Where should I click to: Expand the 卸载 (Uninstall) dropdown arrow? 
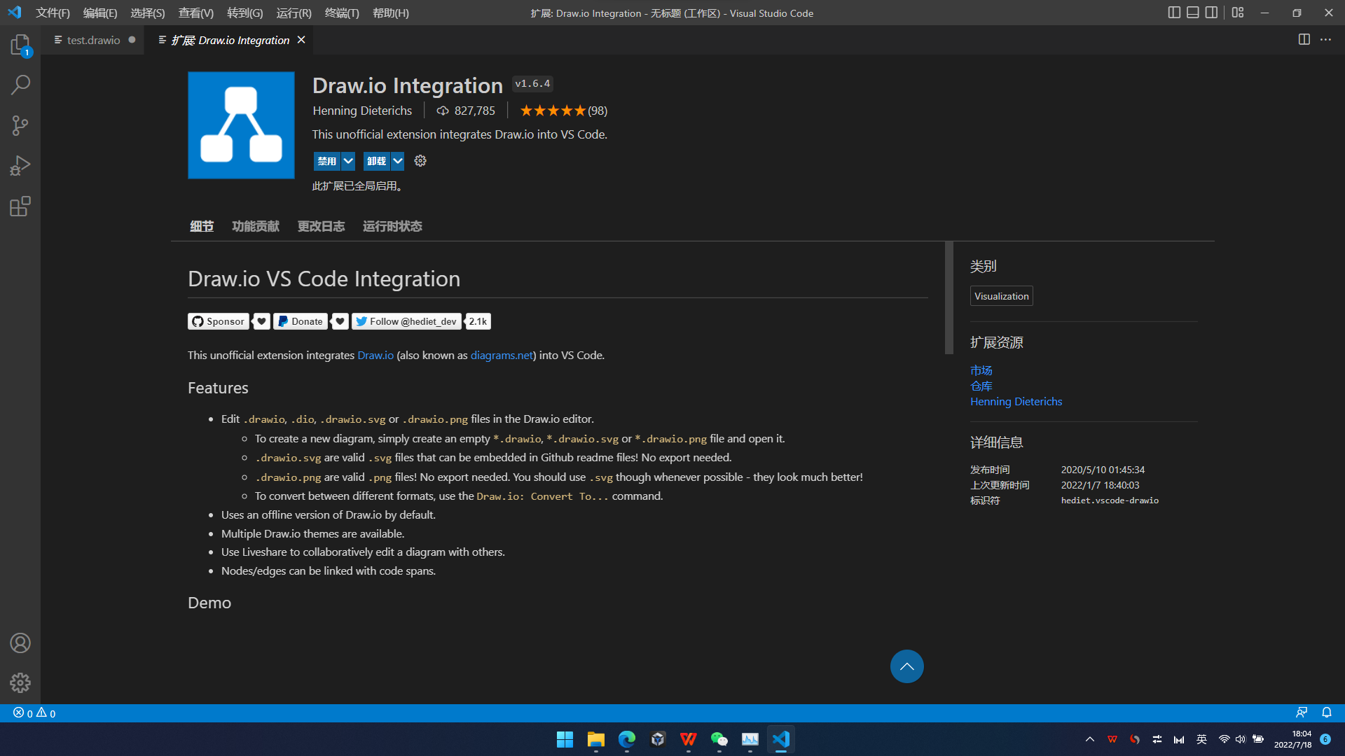coord(397,161)
